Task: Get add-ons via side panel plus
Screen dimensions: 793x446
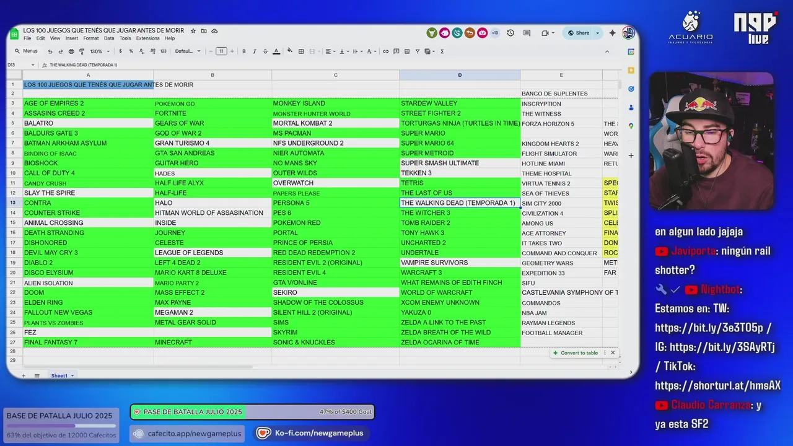Action: [x=631, y=155]
